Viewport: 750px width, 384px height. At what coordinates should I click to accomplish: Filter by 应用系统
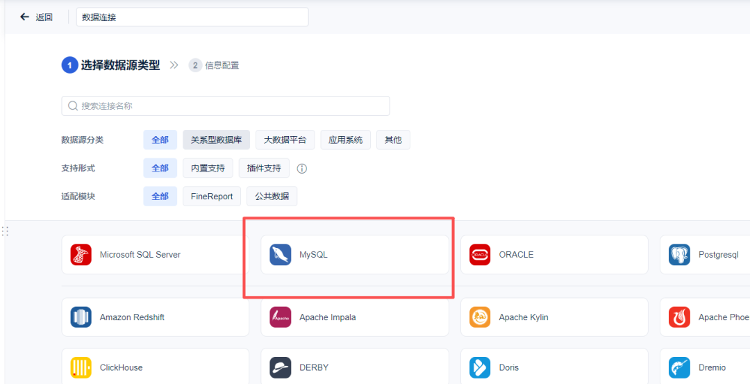(x=345, y=140)
